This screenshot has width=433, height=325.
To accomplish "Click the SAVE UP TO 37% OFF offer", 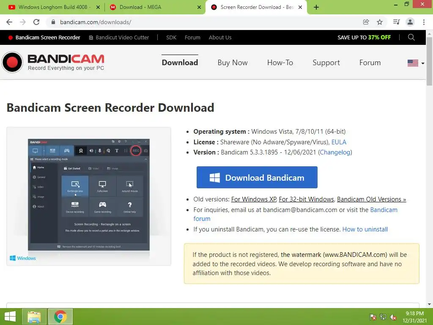I will tap(364, 37).
